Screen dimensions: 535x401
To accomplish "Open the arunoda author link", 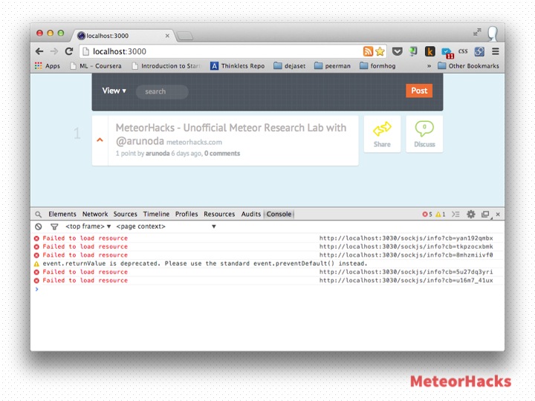I will (x=158, y=154).
